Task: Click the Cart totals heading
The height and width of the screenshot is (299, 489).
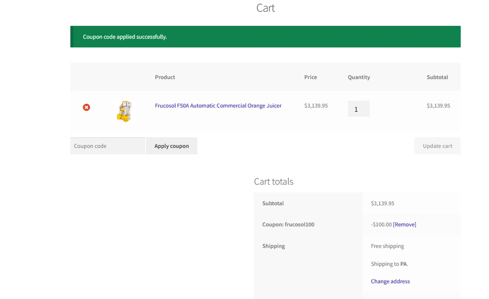Action: [x=274, y=182]
